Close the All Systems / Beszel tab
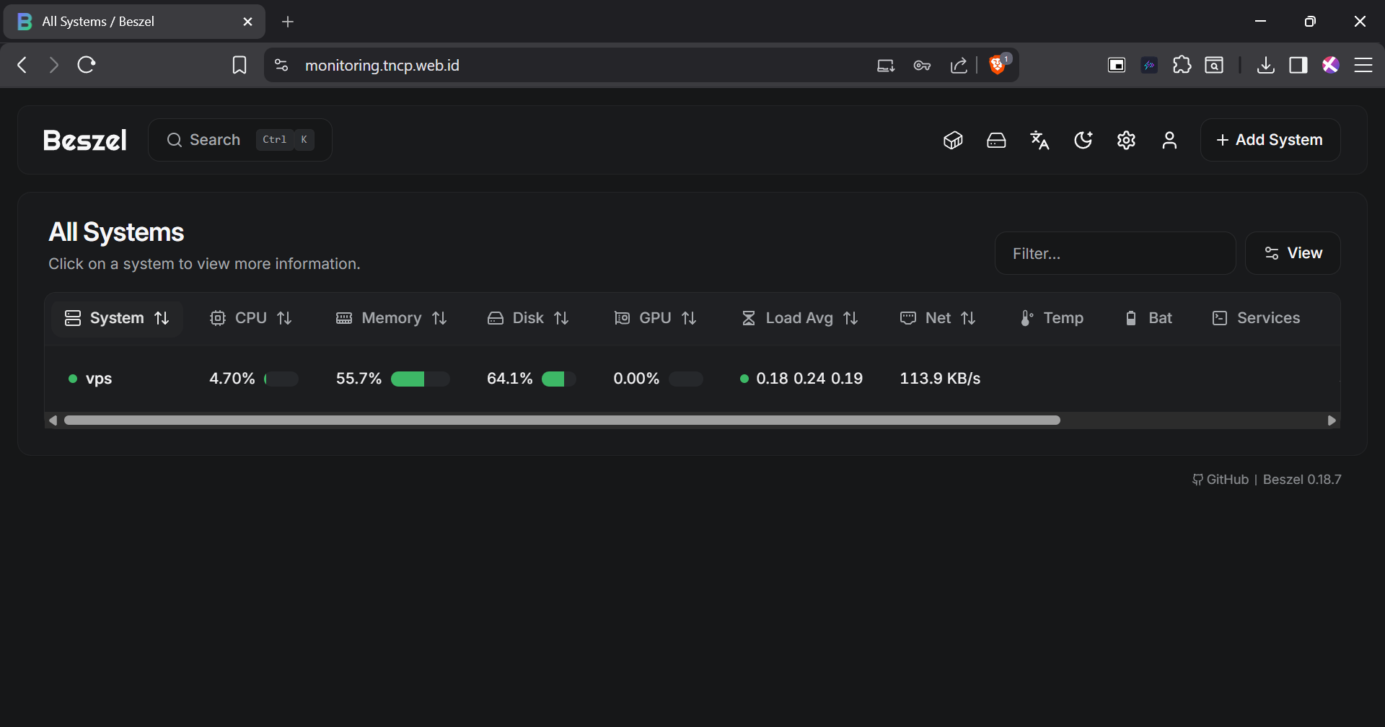Screen dimensions: 1385x727 pyautogui.click(x=247, y=22)
